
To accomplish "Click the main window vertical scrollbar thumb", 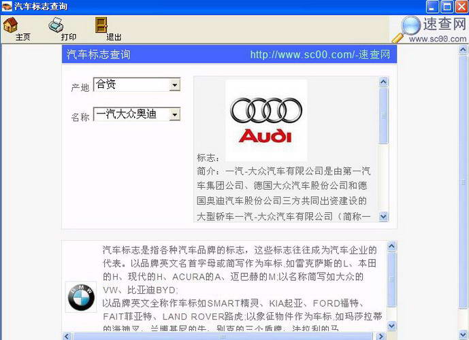I will [x=463, y=182].
